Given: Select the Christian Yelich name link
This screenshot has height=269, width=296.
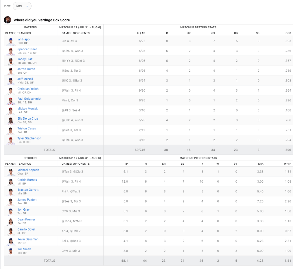Looking at the screenshot, I should point(28,89).
